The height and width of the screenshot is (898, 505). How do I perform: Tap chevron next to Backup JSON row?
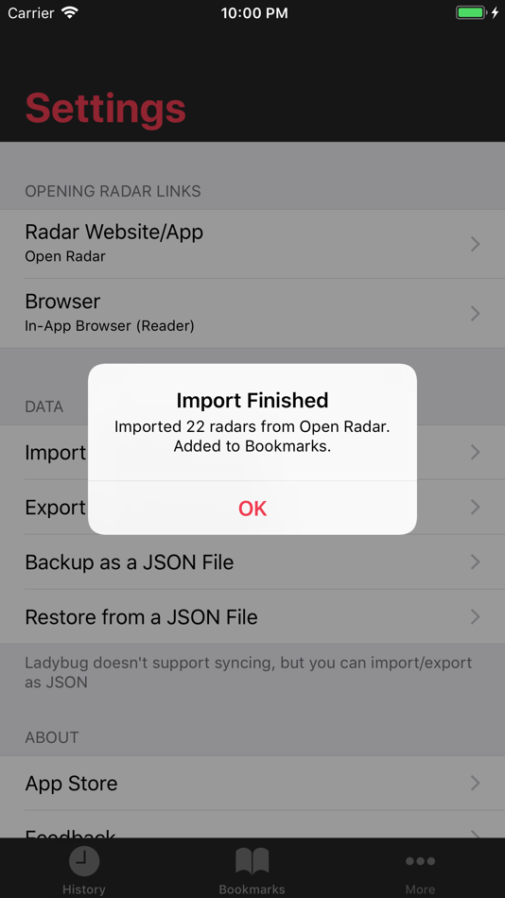475,561
